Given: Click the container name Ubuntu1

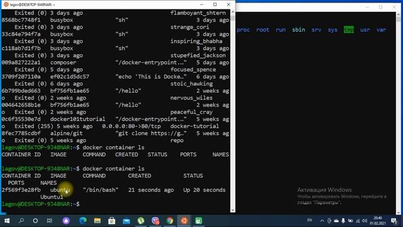Looking at the screenshot, I should click(52, 197).
